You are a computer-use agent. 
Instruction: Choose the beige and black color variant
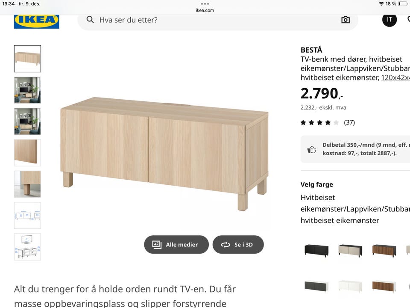[x=350, y=250]
